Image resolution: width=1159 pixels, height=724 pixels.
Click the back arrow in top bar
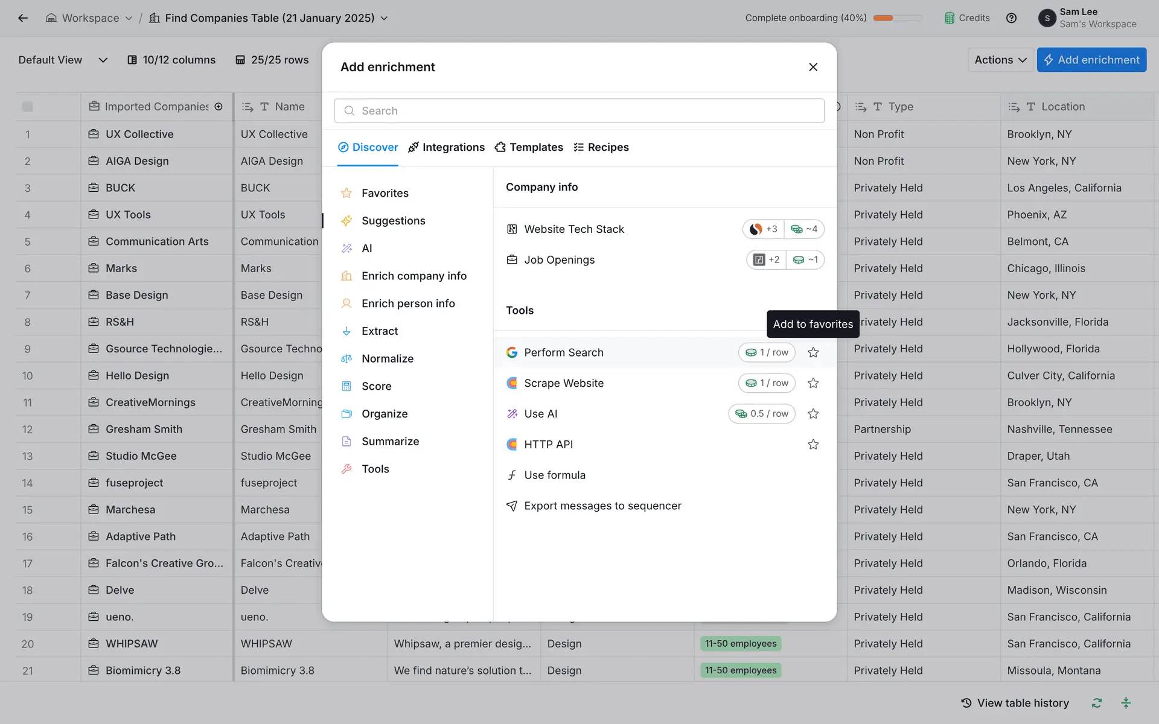point(23,18)
